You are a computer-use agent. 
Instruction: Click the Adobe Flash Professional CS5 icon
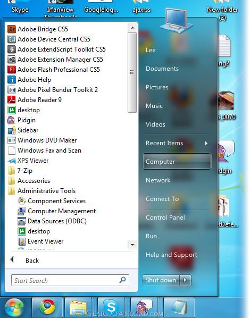12,70
